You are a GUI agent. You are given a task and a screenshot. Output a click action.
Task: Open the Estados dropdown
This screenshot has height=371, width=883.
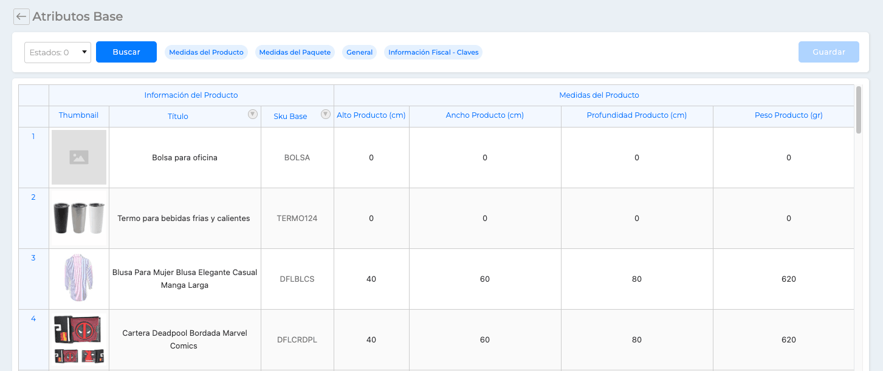[x=58, y=52]
